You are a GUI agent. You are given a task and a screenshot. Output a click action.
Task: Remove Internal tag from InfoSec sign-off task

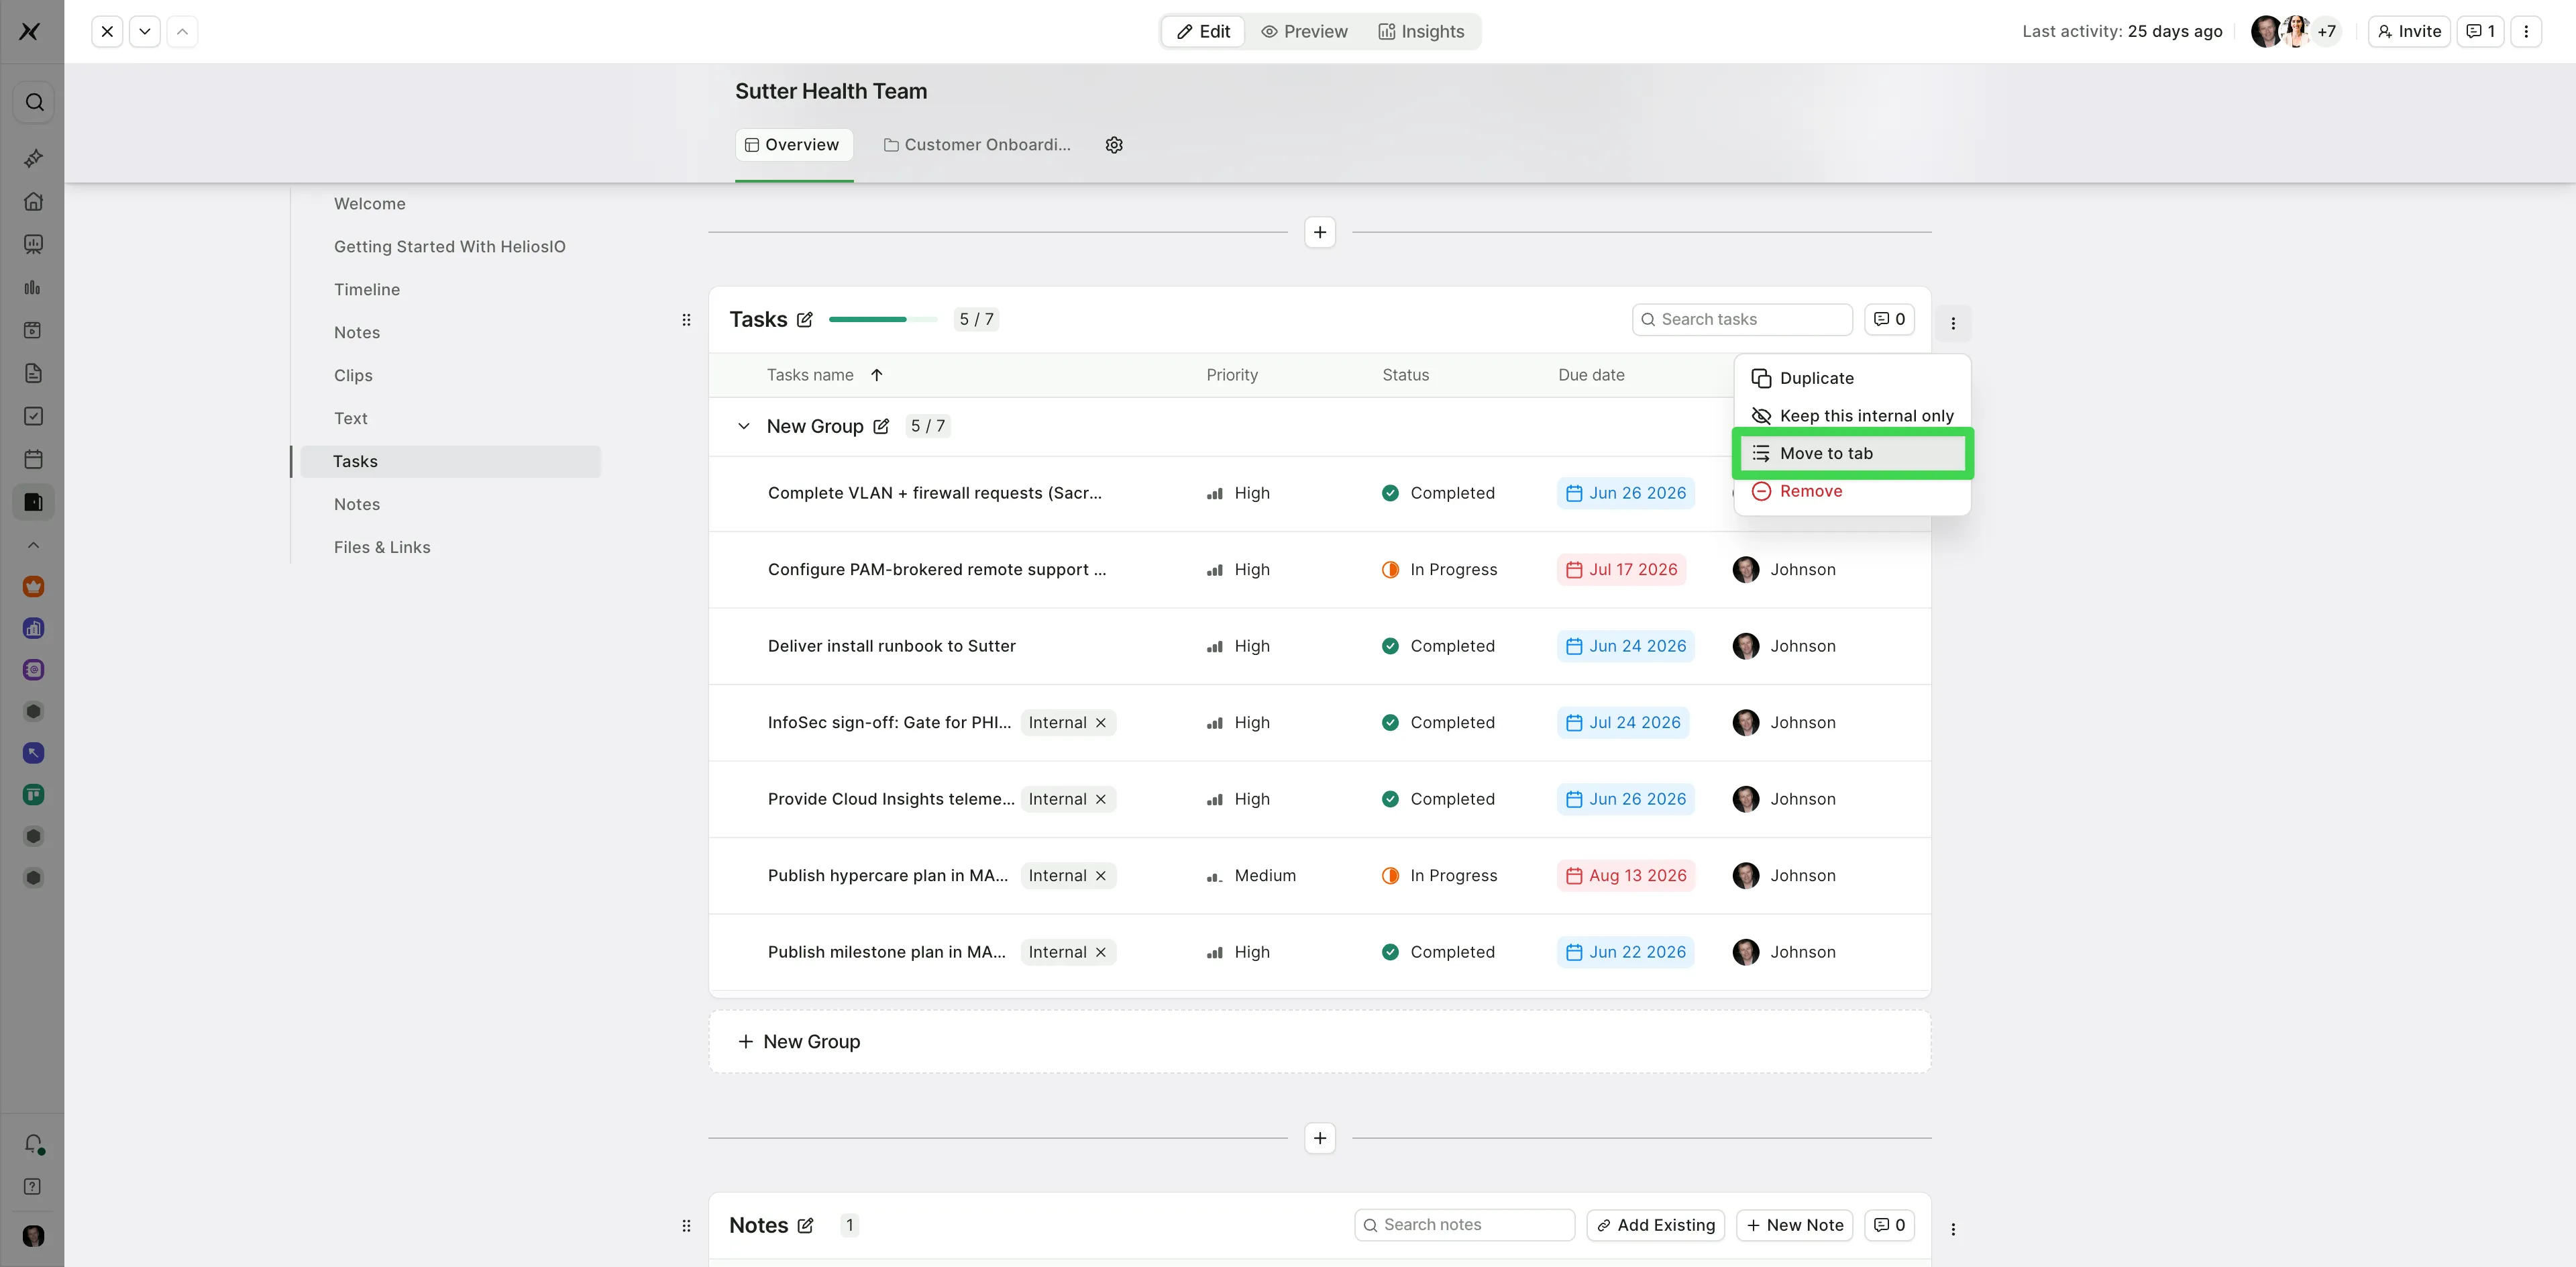[1100, 723]
